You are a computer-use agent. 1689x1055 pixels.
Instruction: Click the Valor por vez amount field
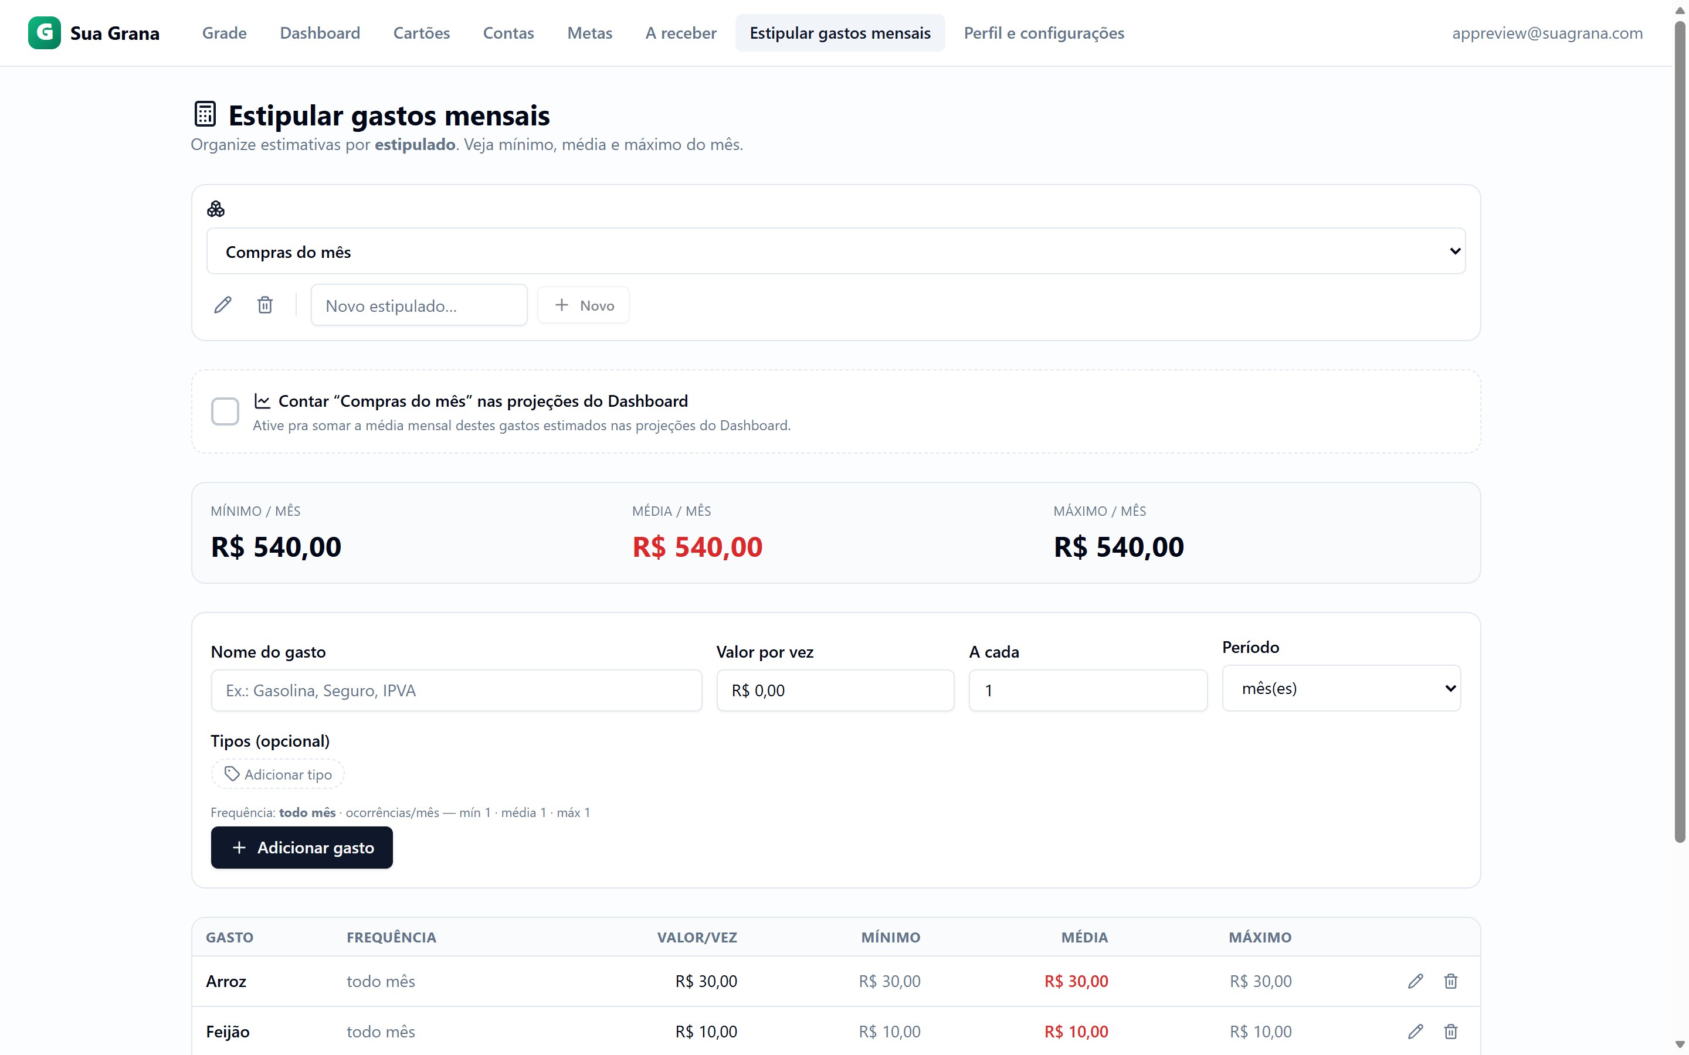tap(836, 690)
